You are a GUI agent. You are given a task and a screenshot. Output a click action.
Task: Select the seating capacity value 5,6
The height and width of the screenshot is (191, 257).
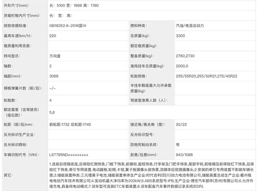[52, 112]
